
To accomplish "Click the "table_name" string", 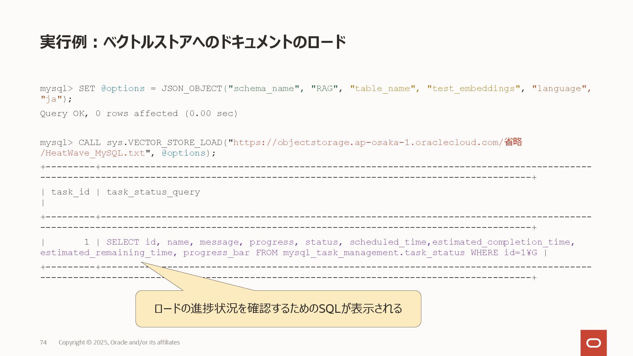I will pyautogui.click(x=382, y=89).
